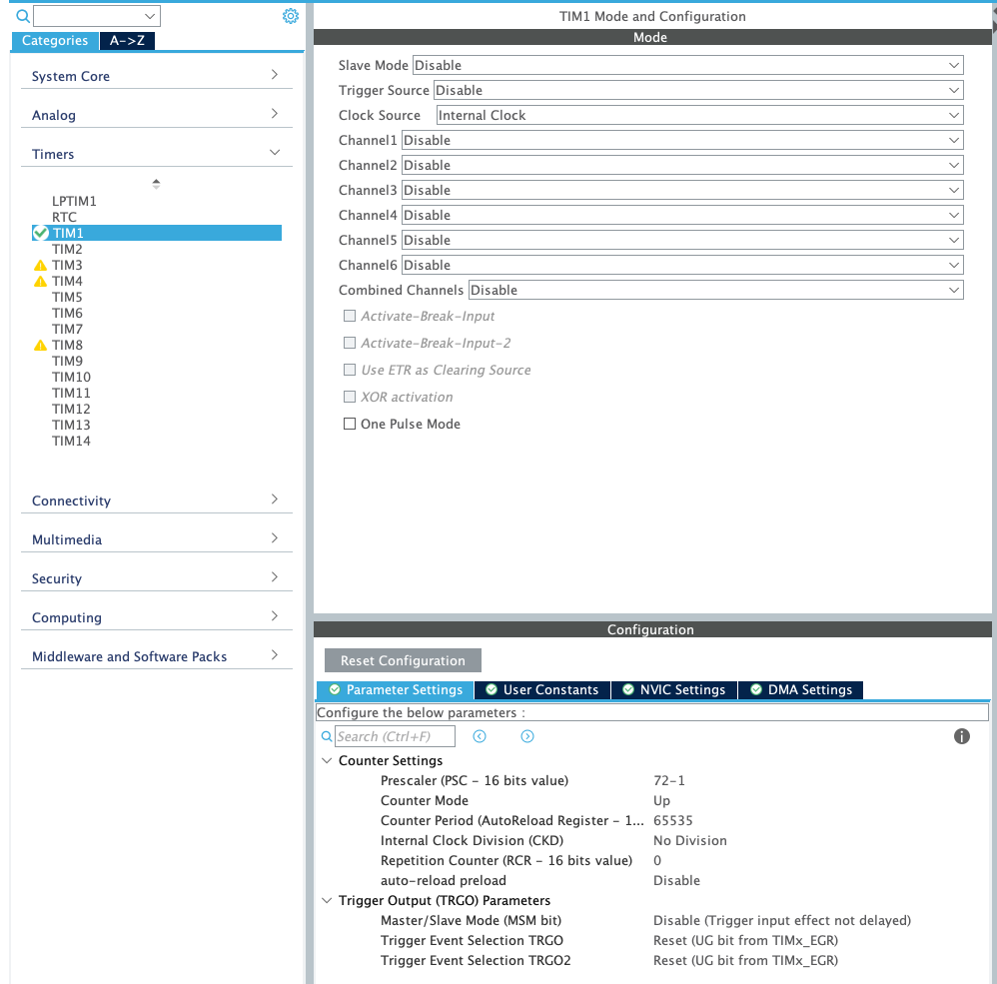
Task: Switch to the NVIC Settings tab
Action: tap(673, 689)
